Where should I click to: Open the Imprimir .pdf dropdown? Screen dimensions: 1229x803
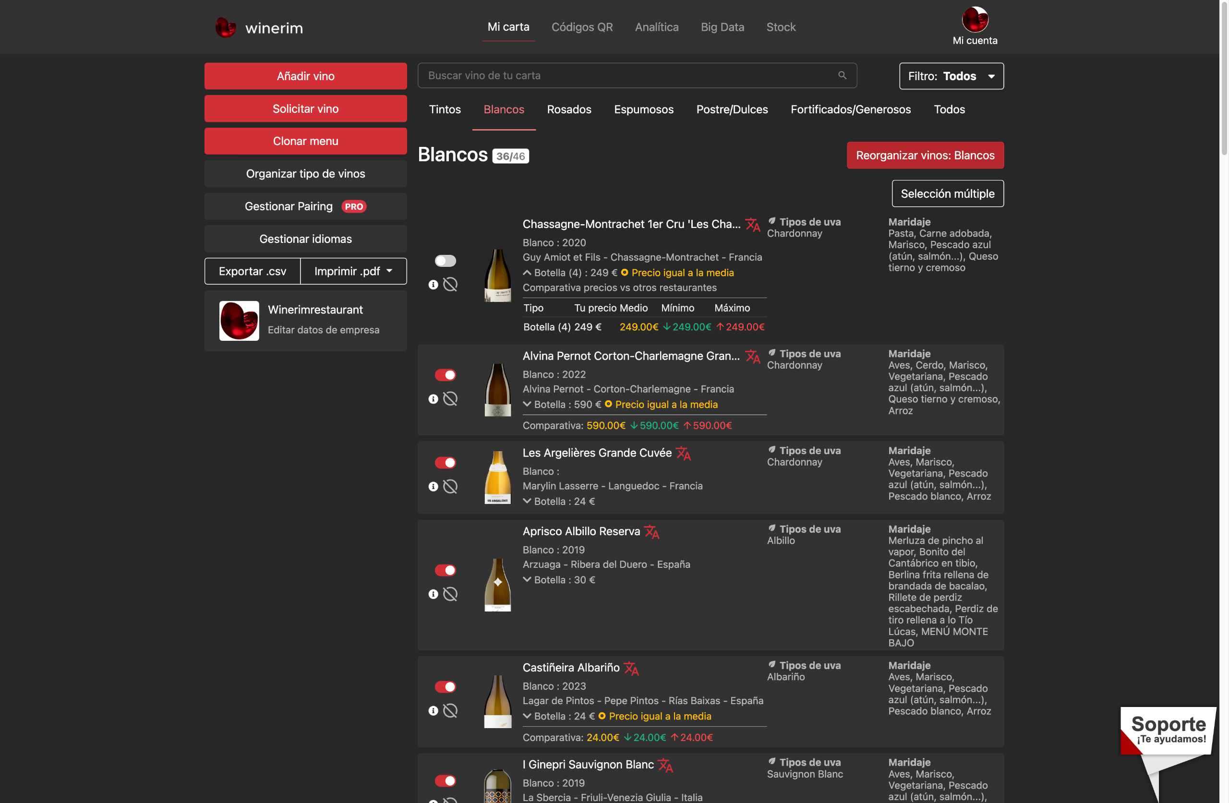pyautogui.click(x=353, y=271)
